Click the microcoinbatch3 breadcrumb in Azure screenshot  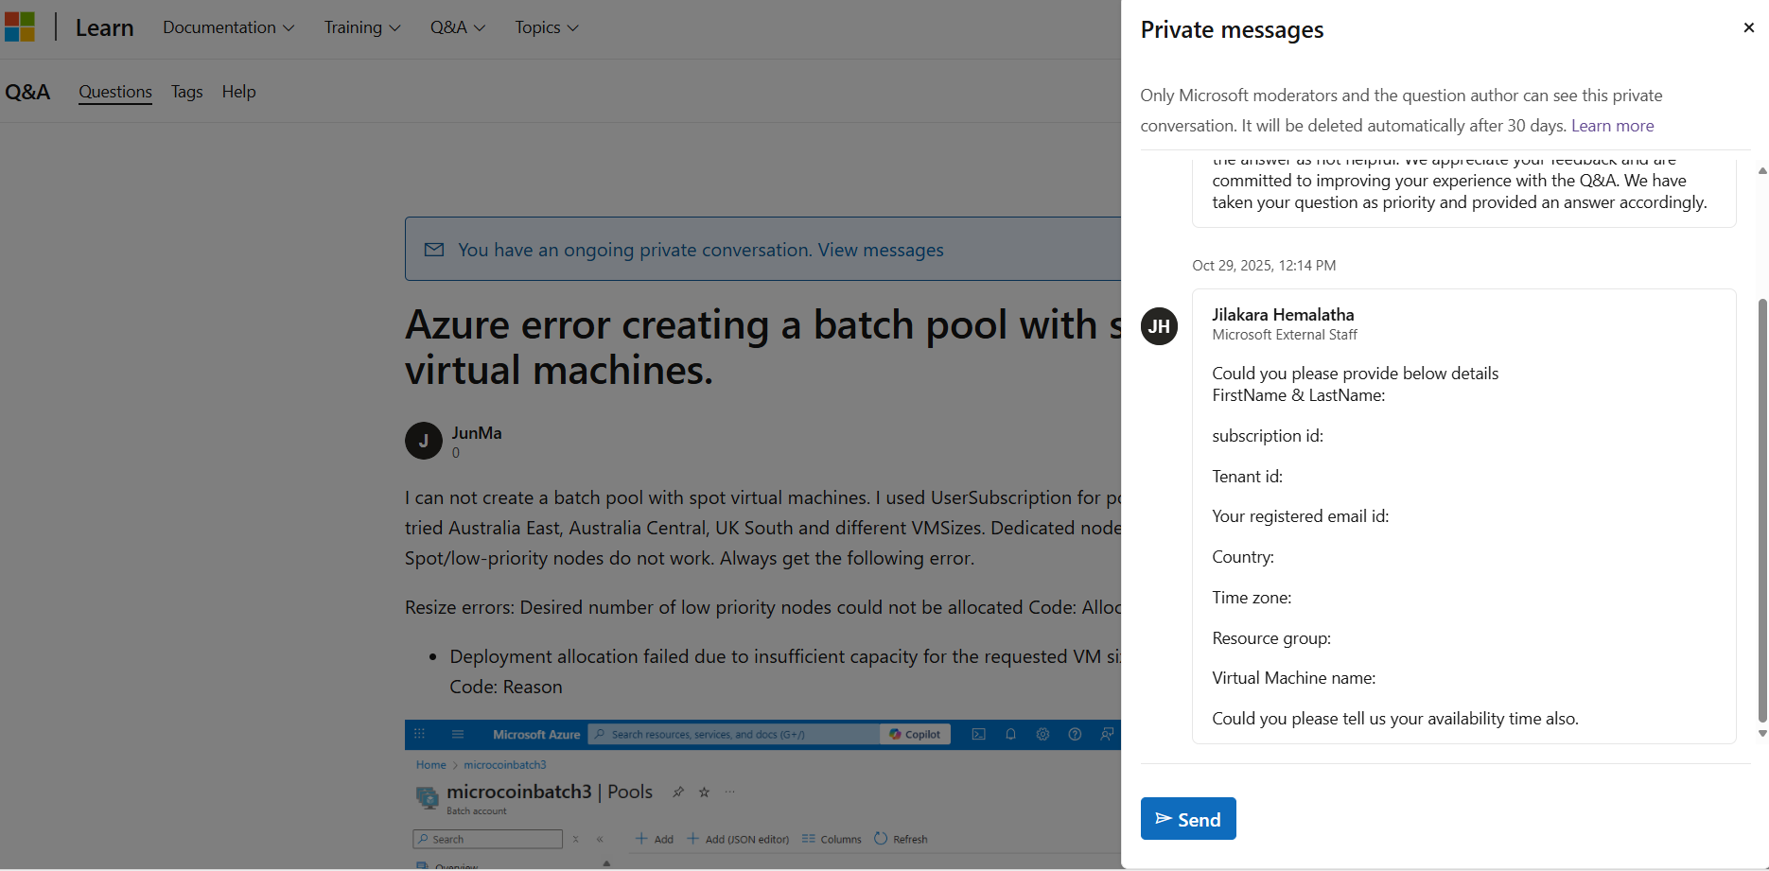[x=505, y=765]
